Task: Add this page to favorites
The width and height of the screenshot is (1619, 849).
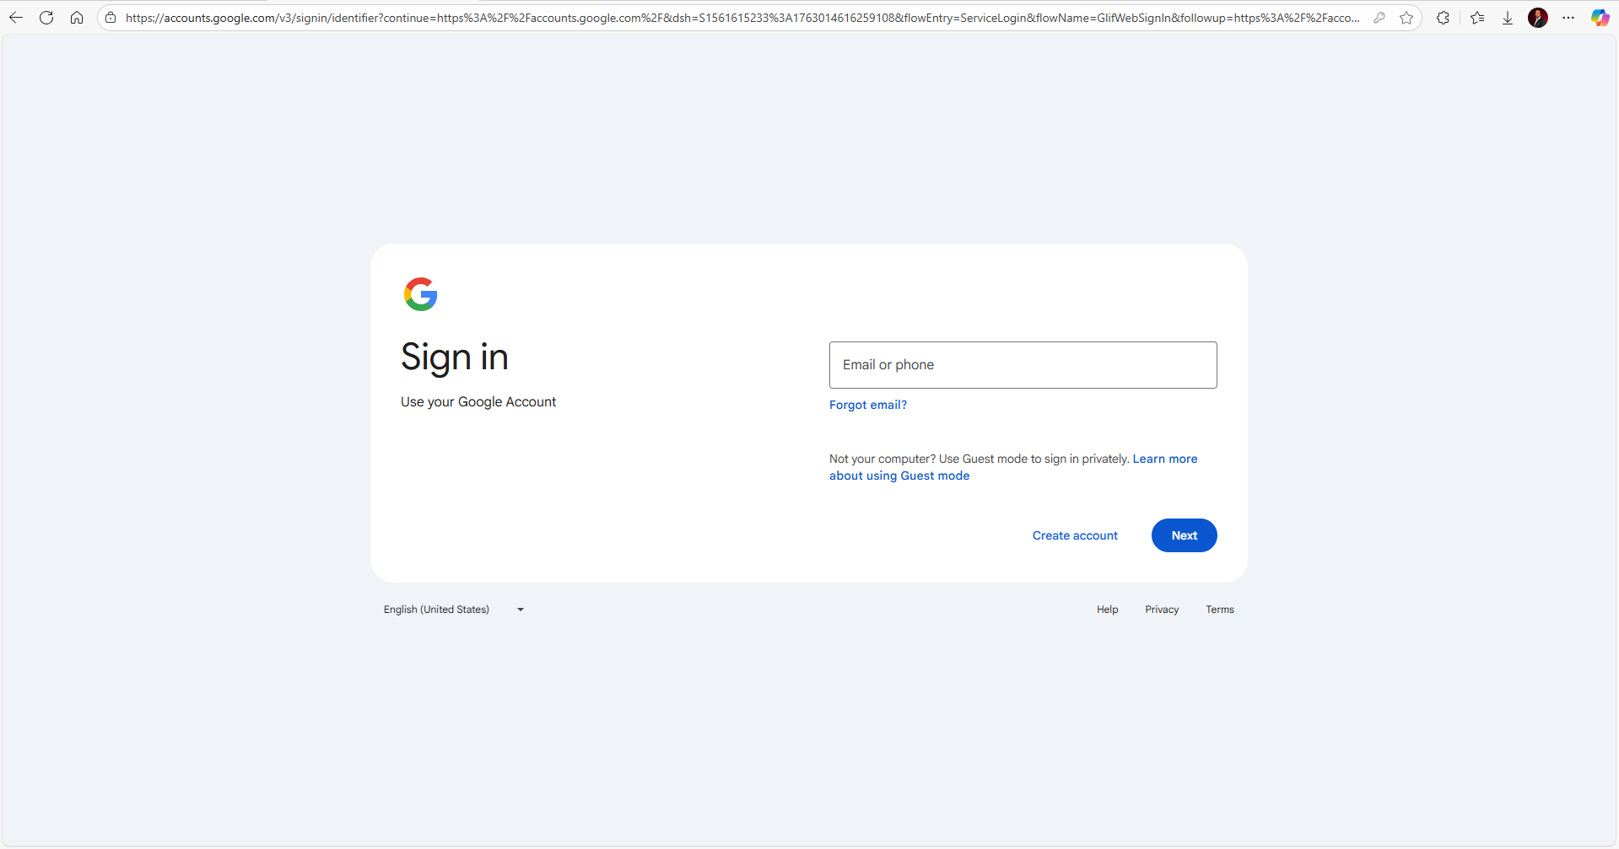Action: point(1406,18)
